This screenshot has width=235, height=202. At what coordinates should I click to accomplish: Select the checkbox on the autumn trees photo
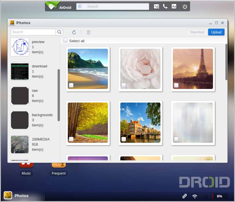click(71, 139)
